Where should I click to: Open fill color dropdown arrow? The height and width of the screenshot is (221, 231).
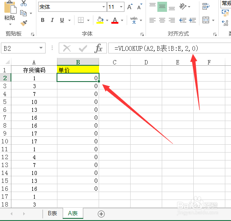click(107, 20)
